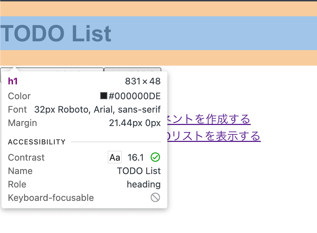The height and width of the screenshot is (233, 317).
Task: Click the black color swatch beside #000000DE
Action: click(x=104, y=96)
